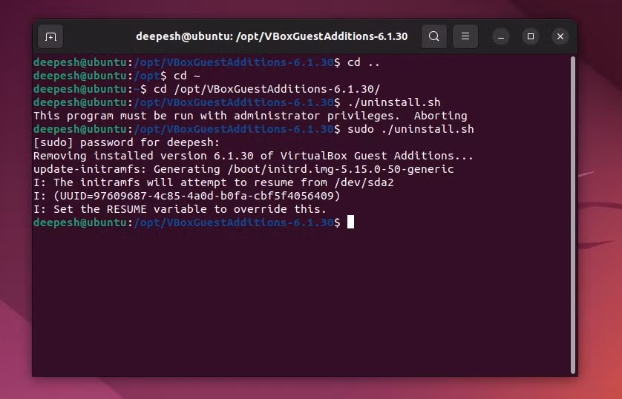Click the '/dev/sda2' resume line
Viewport: 622px width, 399px height.
[x=214, y=182]
